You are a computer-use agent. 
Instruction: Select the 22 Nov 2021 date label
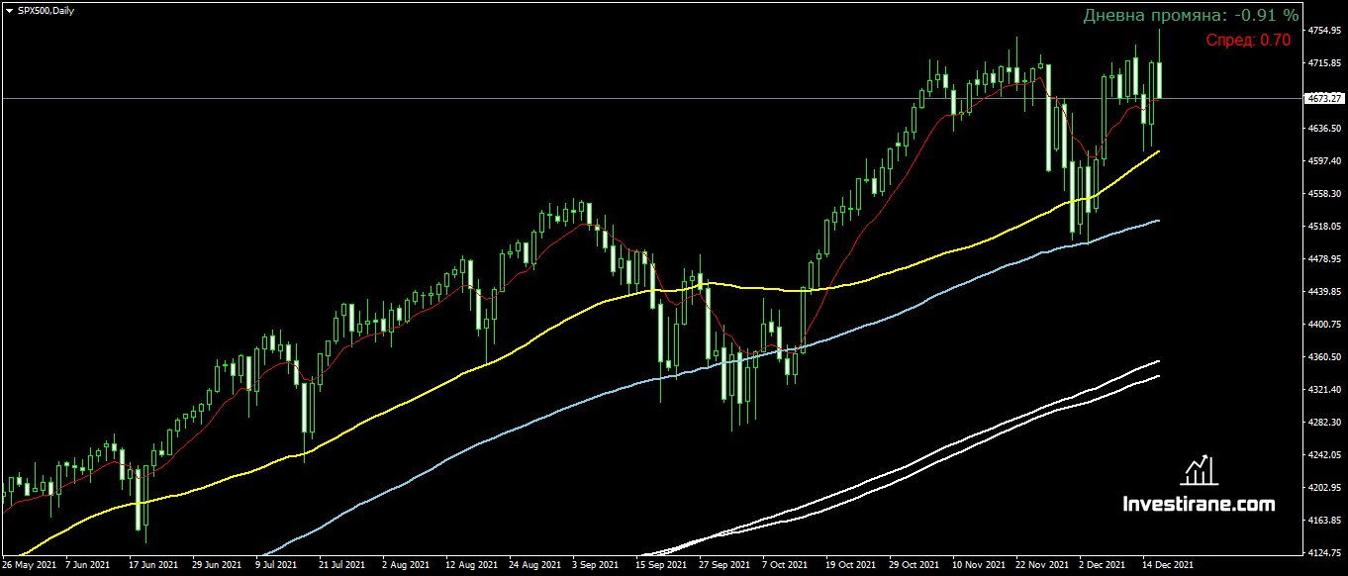pyautogui.click(x=1042, y=565)
